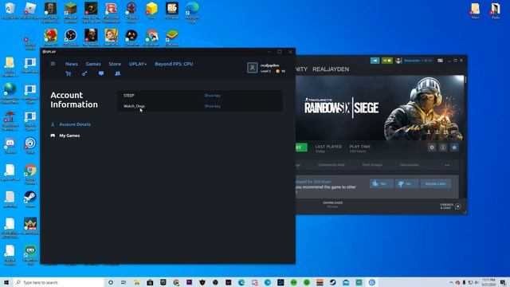This screenshot has height=287, width=510.
Task: Select the Watch_Dogs game row label
Action: (x=134, y=106)
